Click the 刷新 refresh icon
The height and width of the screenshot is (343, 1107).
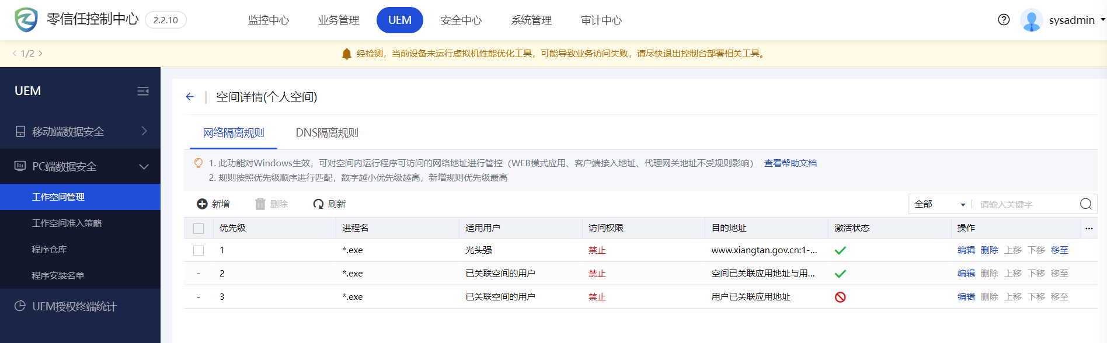(x=318, y=204)
